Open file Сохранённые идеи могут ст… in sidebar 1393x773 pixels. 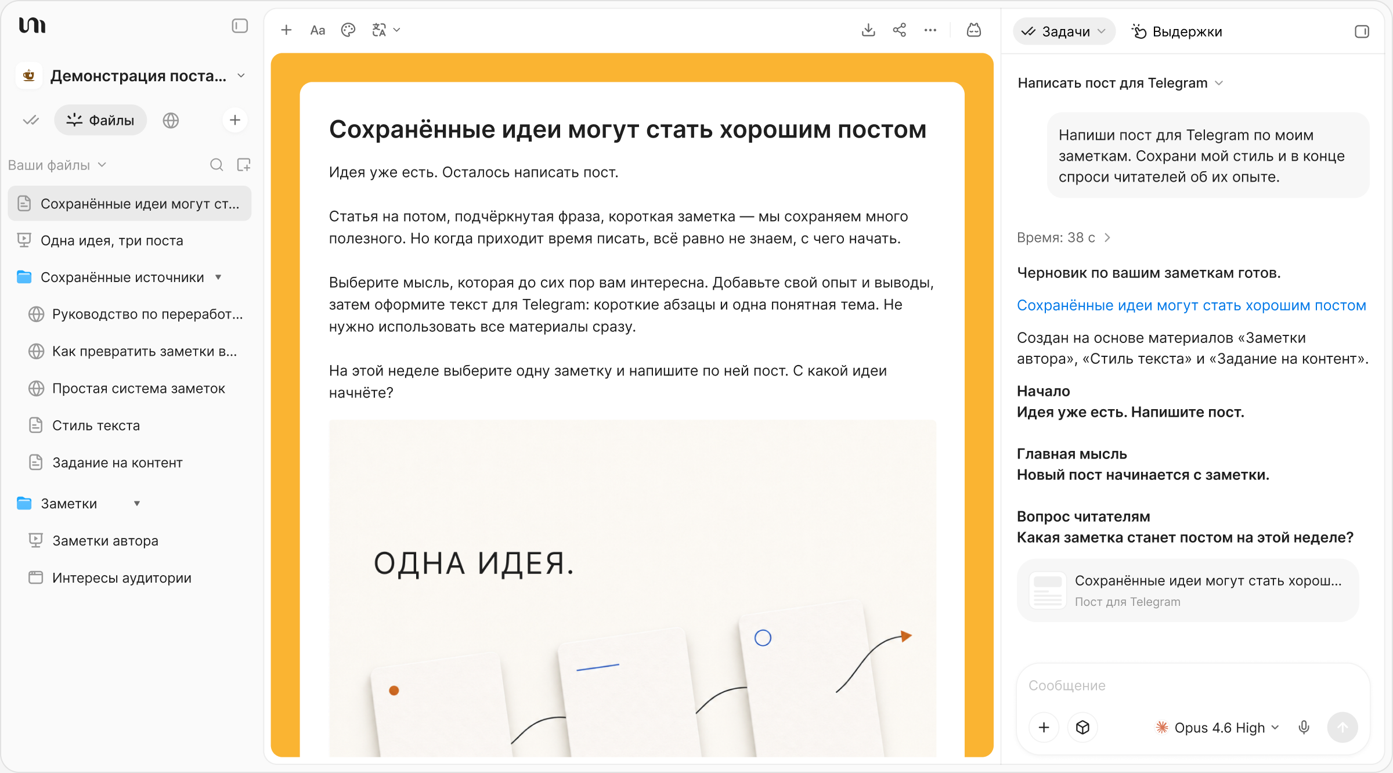(129, 204)
